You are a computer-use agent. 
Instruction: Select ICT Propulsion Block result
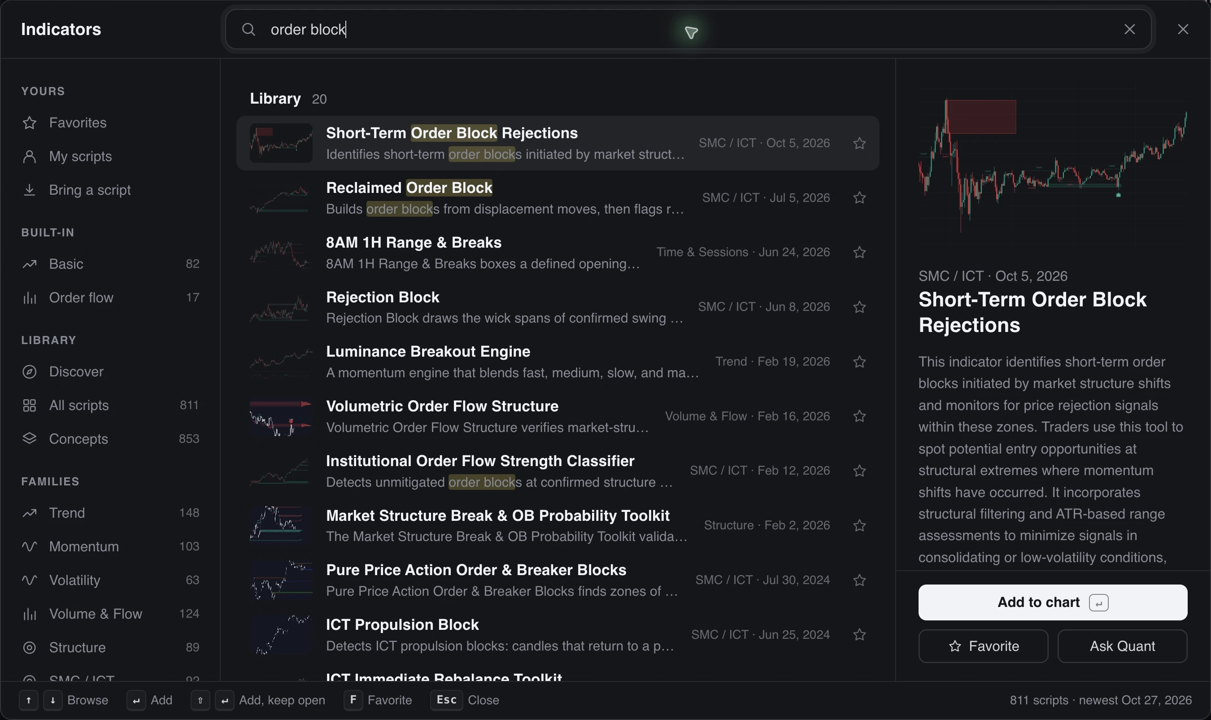click(x=558, y=635)
